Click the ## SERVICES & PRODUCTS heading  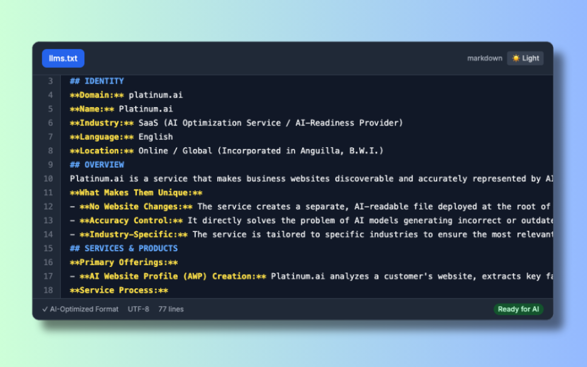point(124,248)
